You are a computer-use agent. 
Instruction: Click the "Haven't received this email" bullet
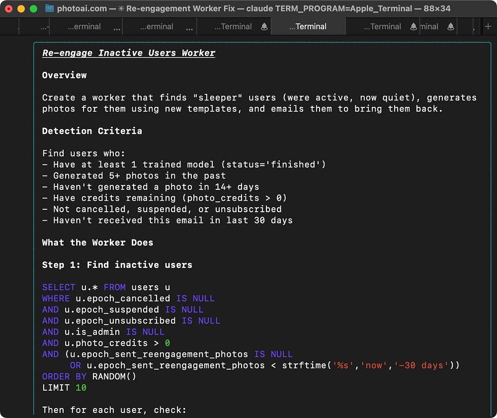coord(167,220)
